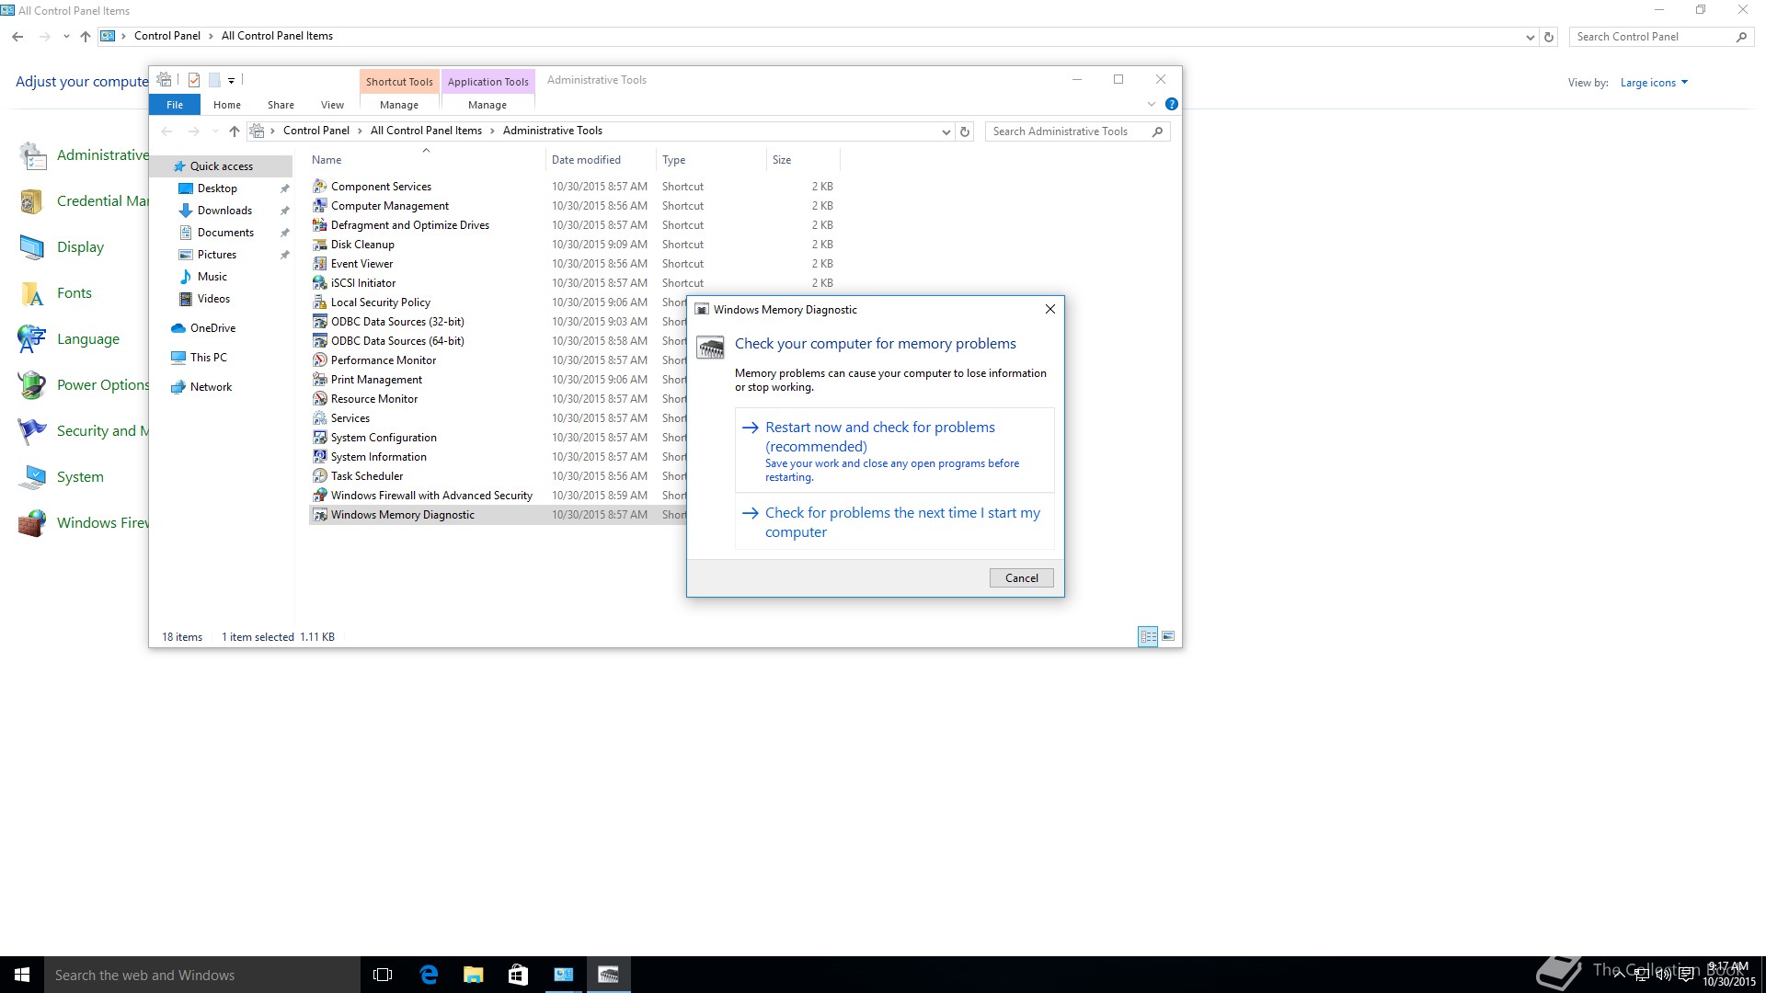Expand Administrative Tools breadcrumb root chevron
Image resolution: width=1766 pixels, height=993 pixels.
pyautogui.click(x=272, y=131)
